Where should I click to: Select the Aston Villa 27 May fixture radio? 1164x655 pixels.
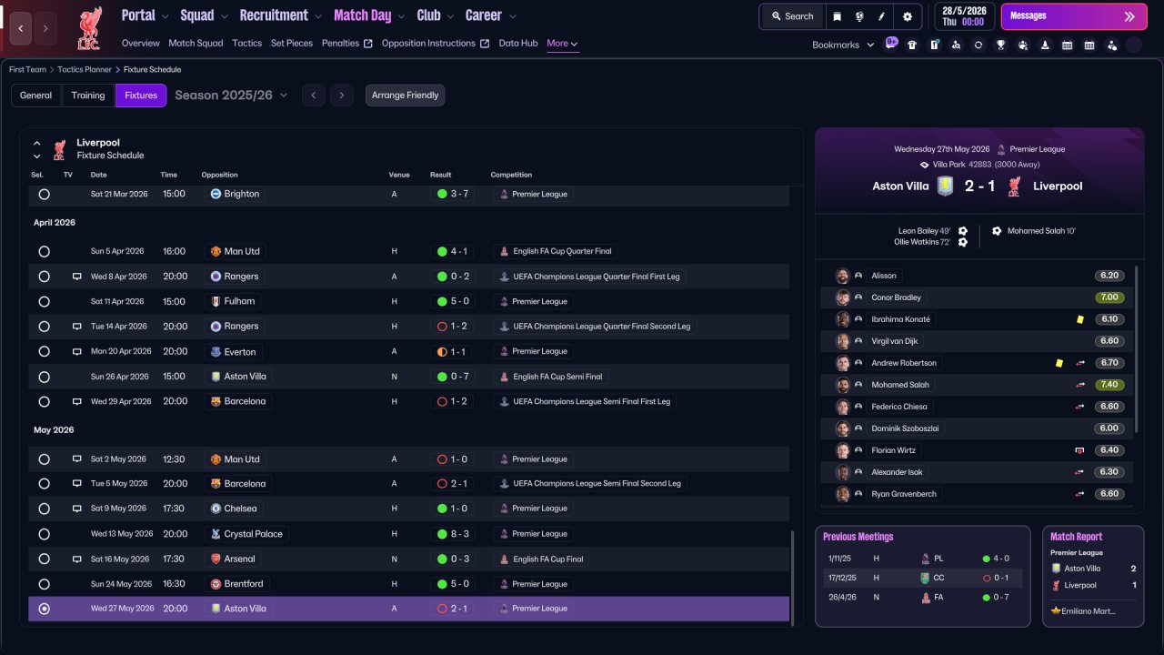click(44, 609)
